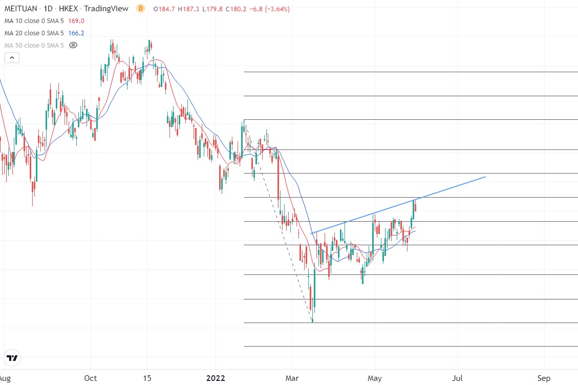Click the Jul label on time axis
This screenshot has height=385, width=578.
click(458, 378)
